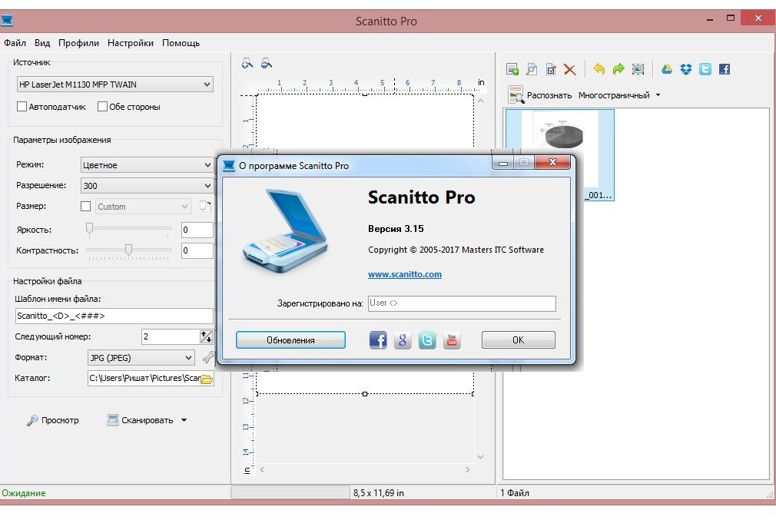Image resolution: width=776 pixels, height=520 pixels.
Task: Click the document checkmark edit icon
Action: 551,69
